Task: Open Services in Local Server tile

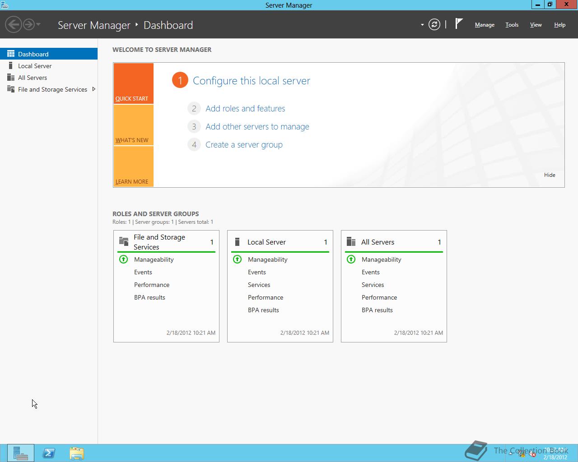Action: pos(259,285)
